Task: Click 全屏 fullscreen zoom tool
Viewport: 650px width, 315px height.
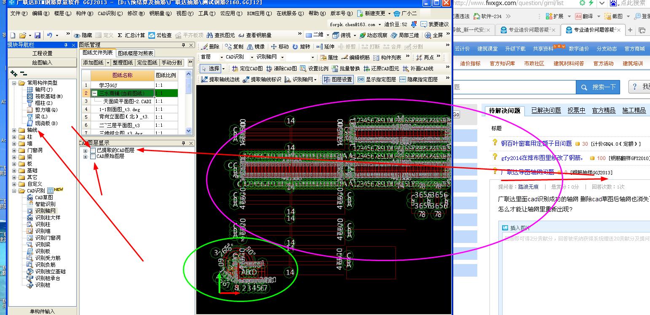Action: click(x=434, y=35)
